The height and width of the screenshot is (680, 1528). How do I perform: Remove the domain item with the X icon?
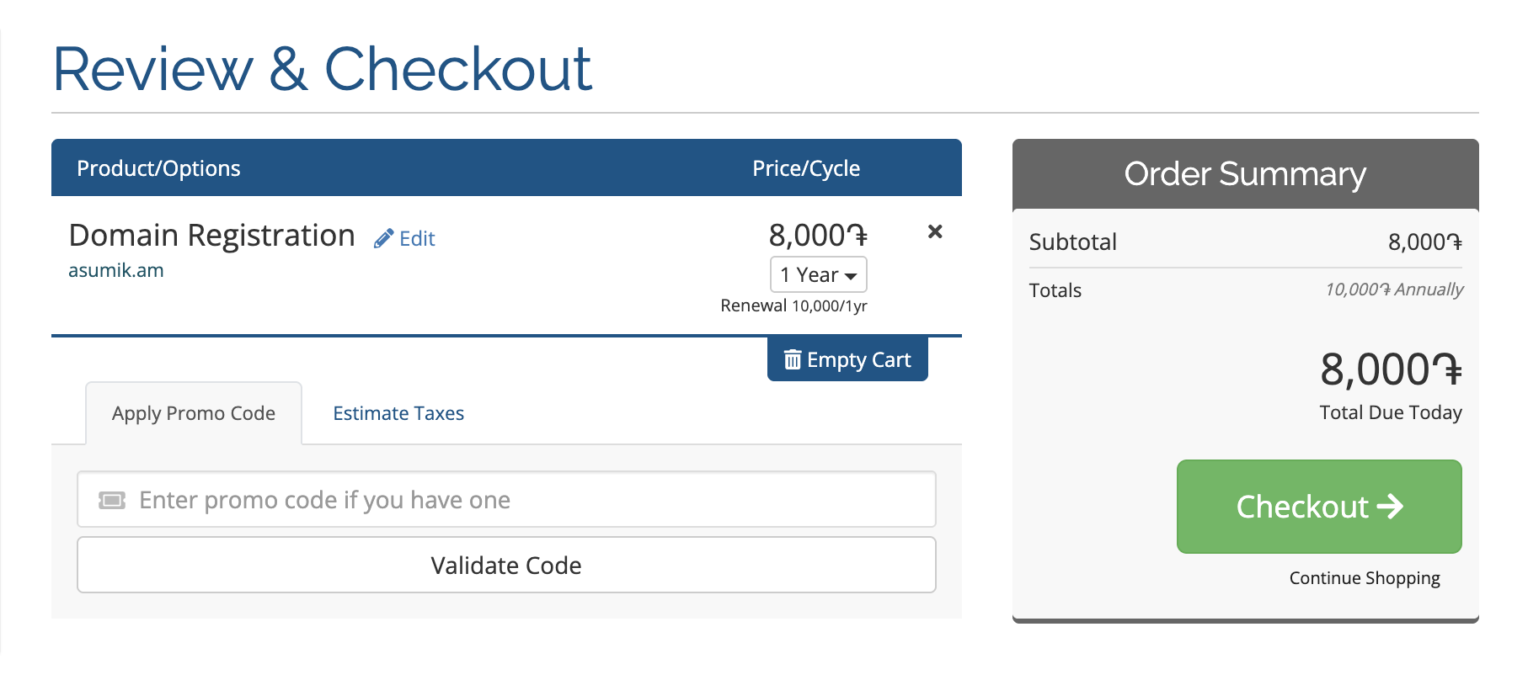[935, 231]
